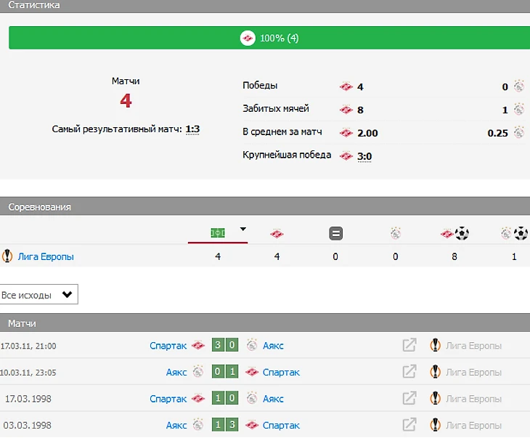Sort by Spartak goals ball icon
530x438 pixels.
click(454, 233)
